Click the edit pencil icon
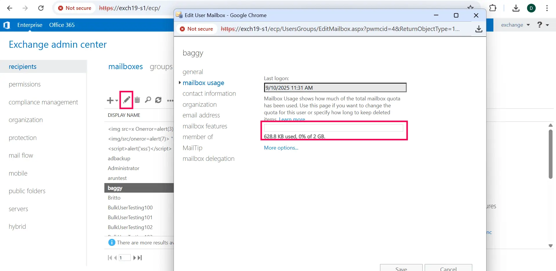This screenshot has height=271, width=556. (126, 100)
